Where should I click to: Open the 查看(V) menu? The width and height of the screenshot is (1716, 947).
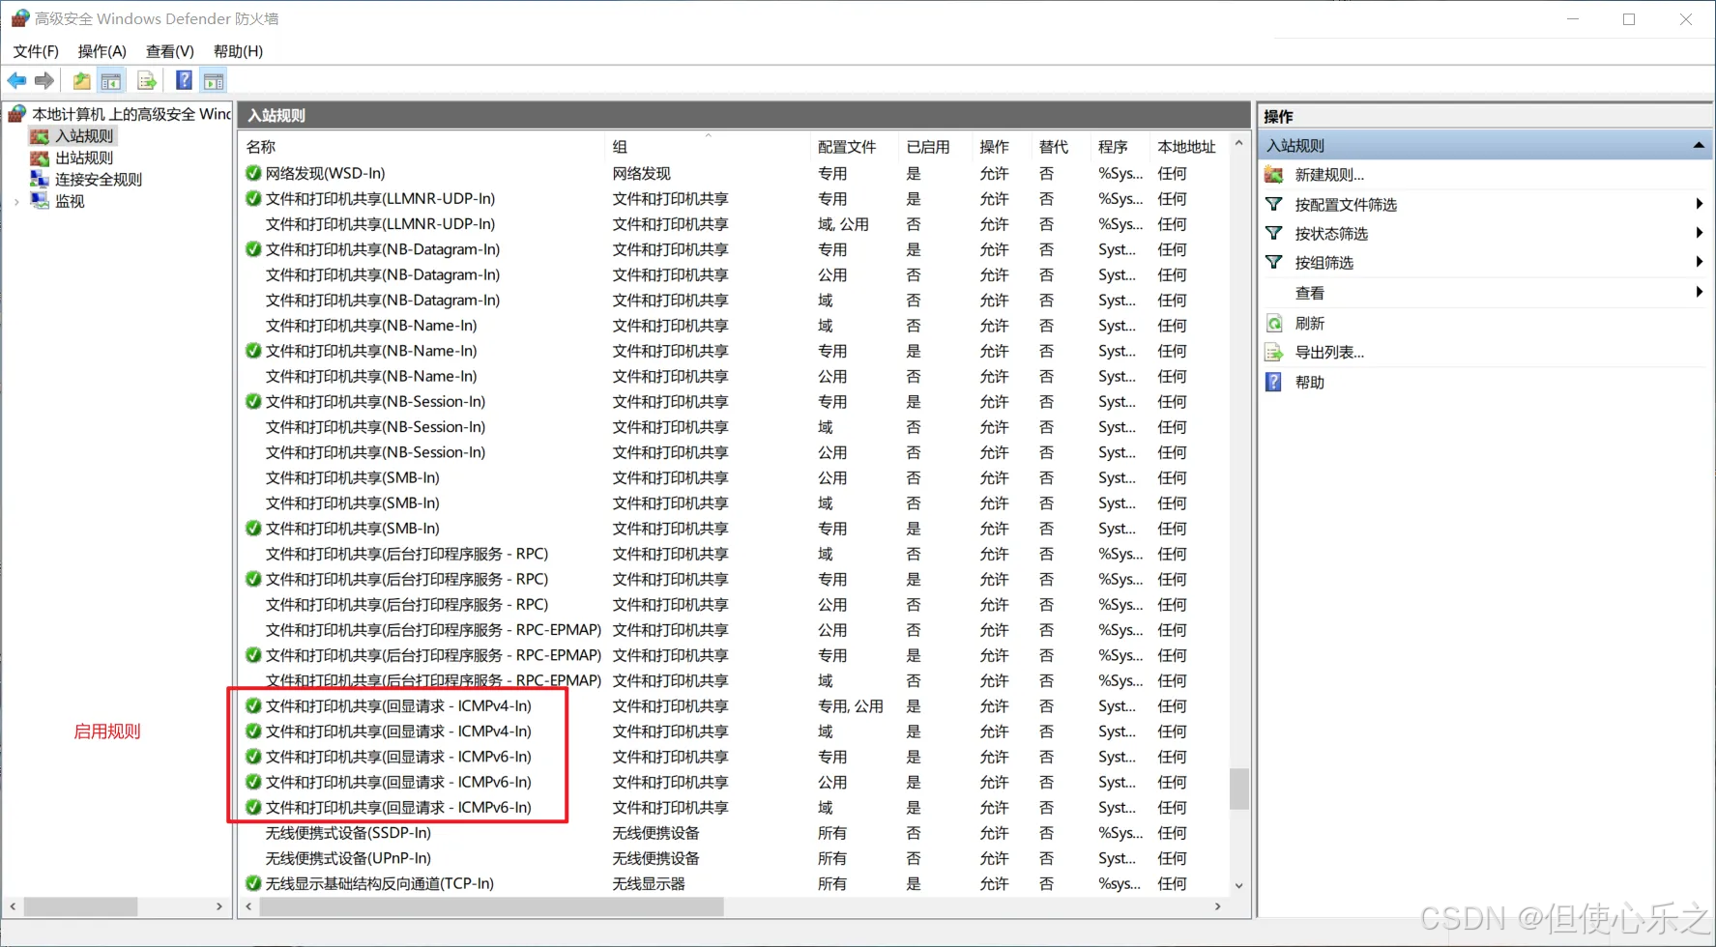(x=170, y=51)
